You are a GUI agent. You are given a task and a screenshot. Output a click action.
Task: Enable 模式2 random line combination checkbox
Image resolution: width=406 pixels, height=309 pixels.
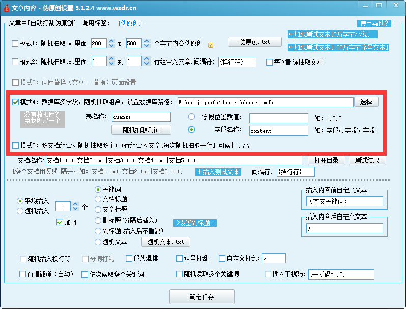(15, 62)
